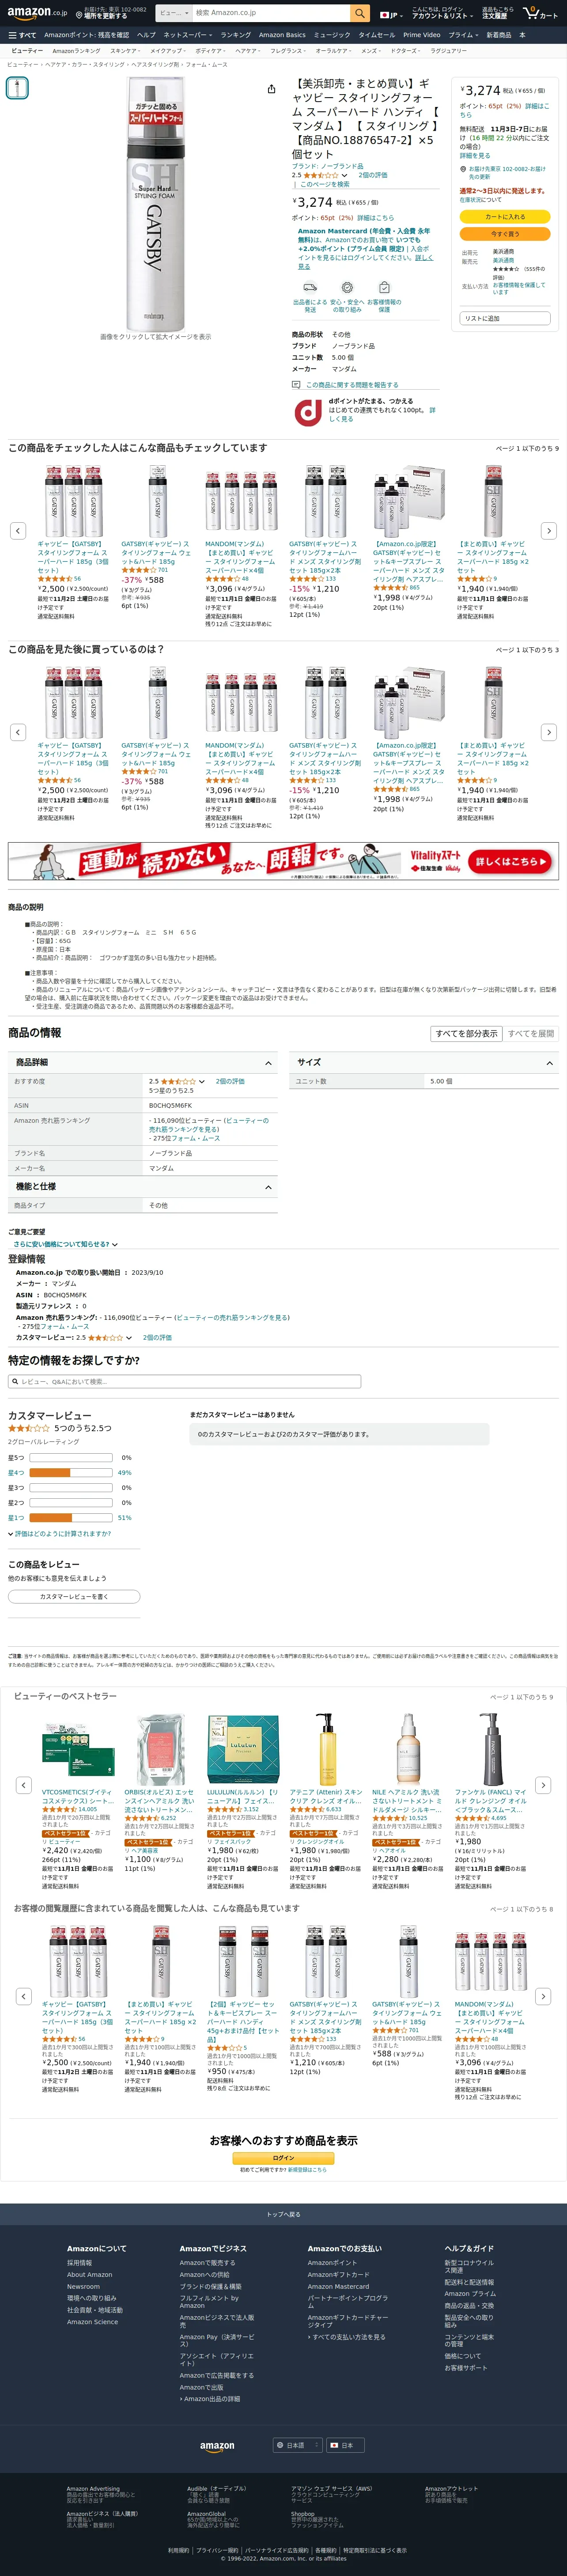Open the shopping cart icon
The image size is (567, 2576).
click(540, 13)
